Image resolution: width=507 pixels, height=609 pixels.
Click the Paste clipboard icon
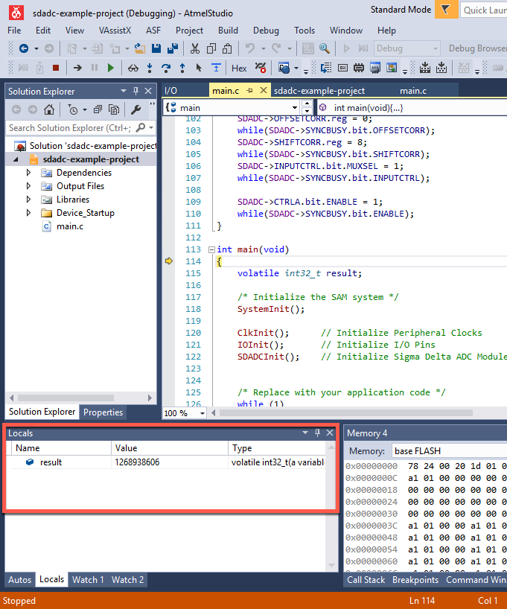coord(227,48)
